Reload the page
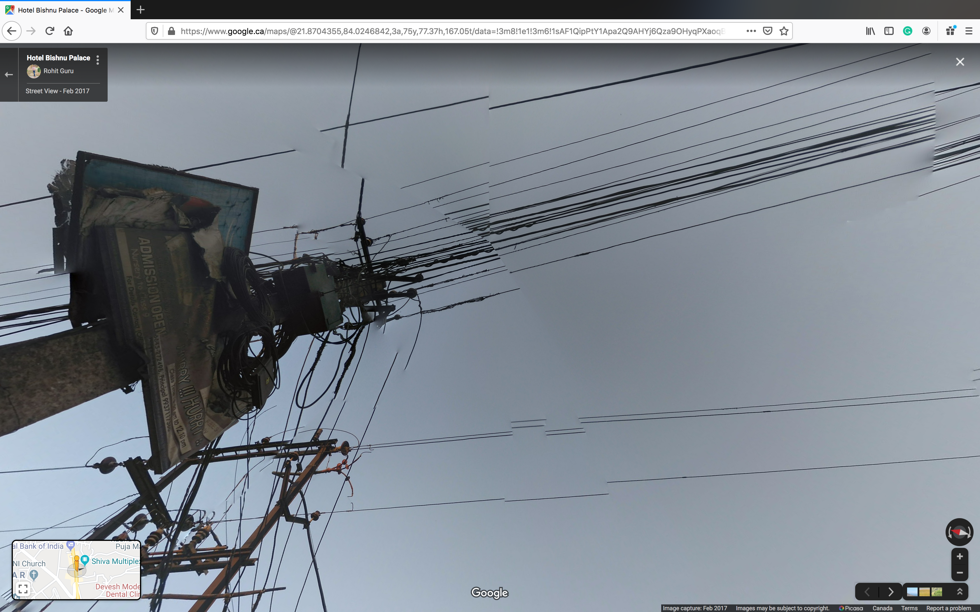 (50, 31)
